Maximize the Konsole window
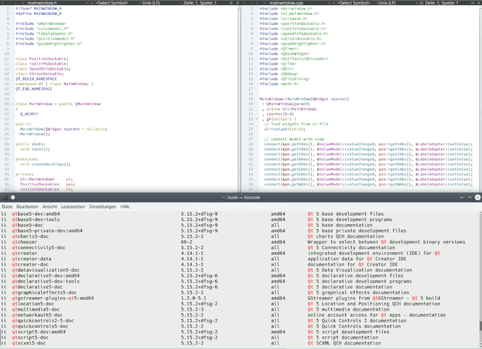Screen dimensions: 482x349 469,197
